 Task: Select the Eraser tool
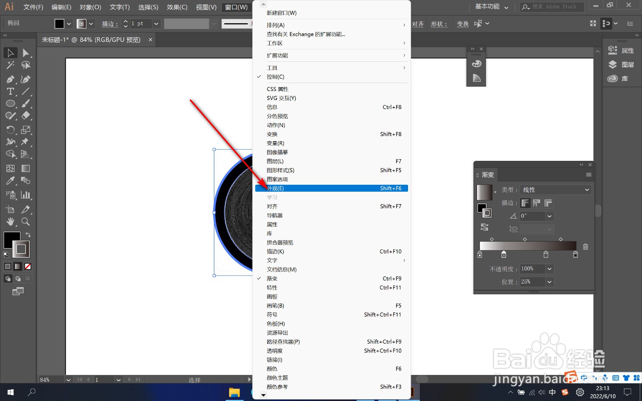(x=26, y=115)
